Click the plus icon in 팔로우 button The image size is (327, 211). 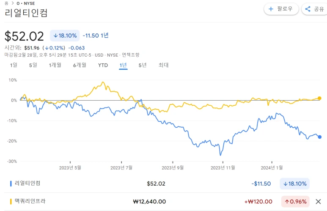point(271,9)
